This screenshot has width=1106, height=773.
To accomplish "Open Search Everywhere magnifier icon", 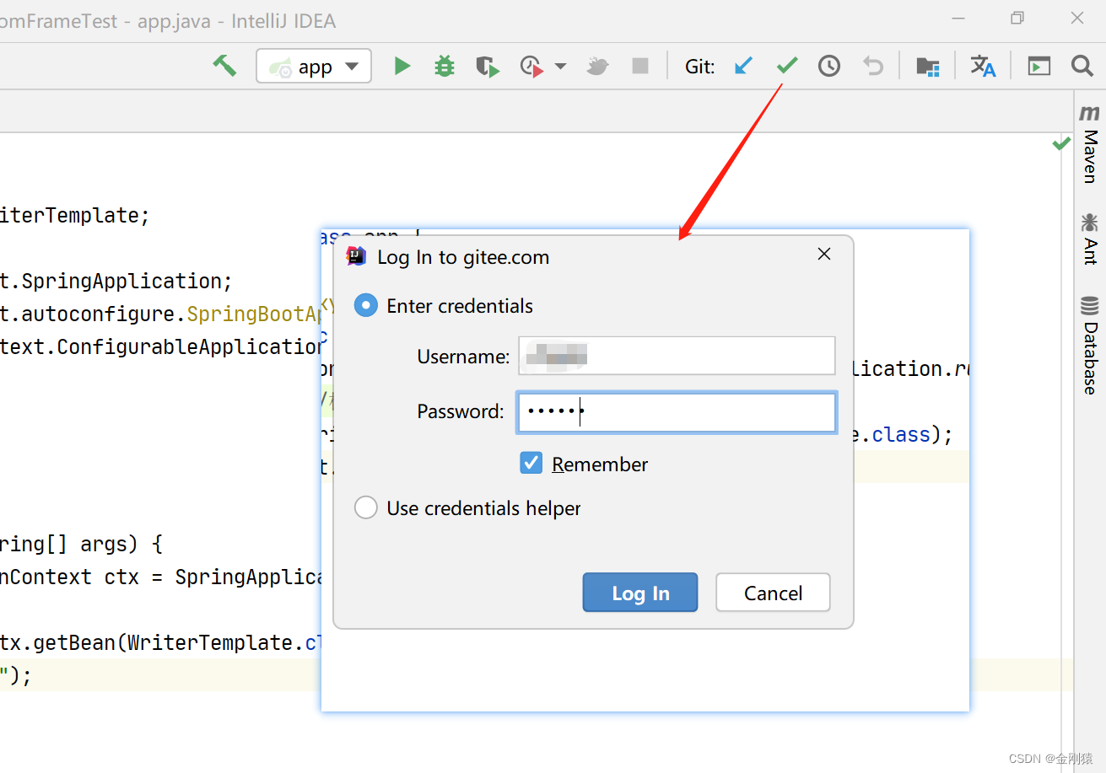I will tap(1082, 66).
